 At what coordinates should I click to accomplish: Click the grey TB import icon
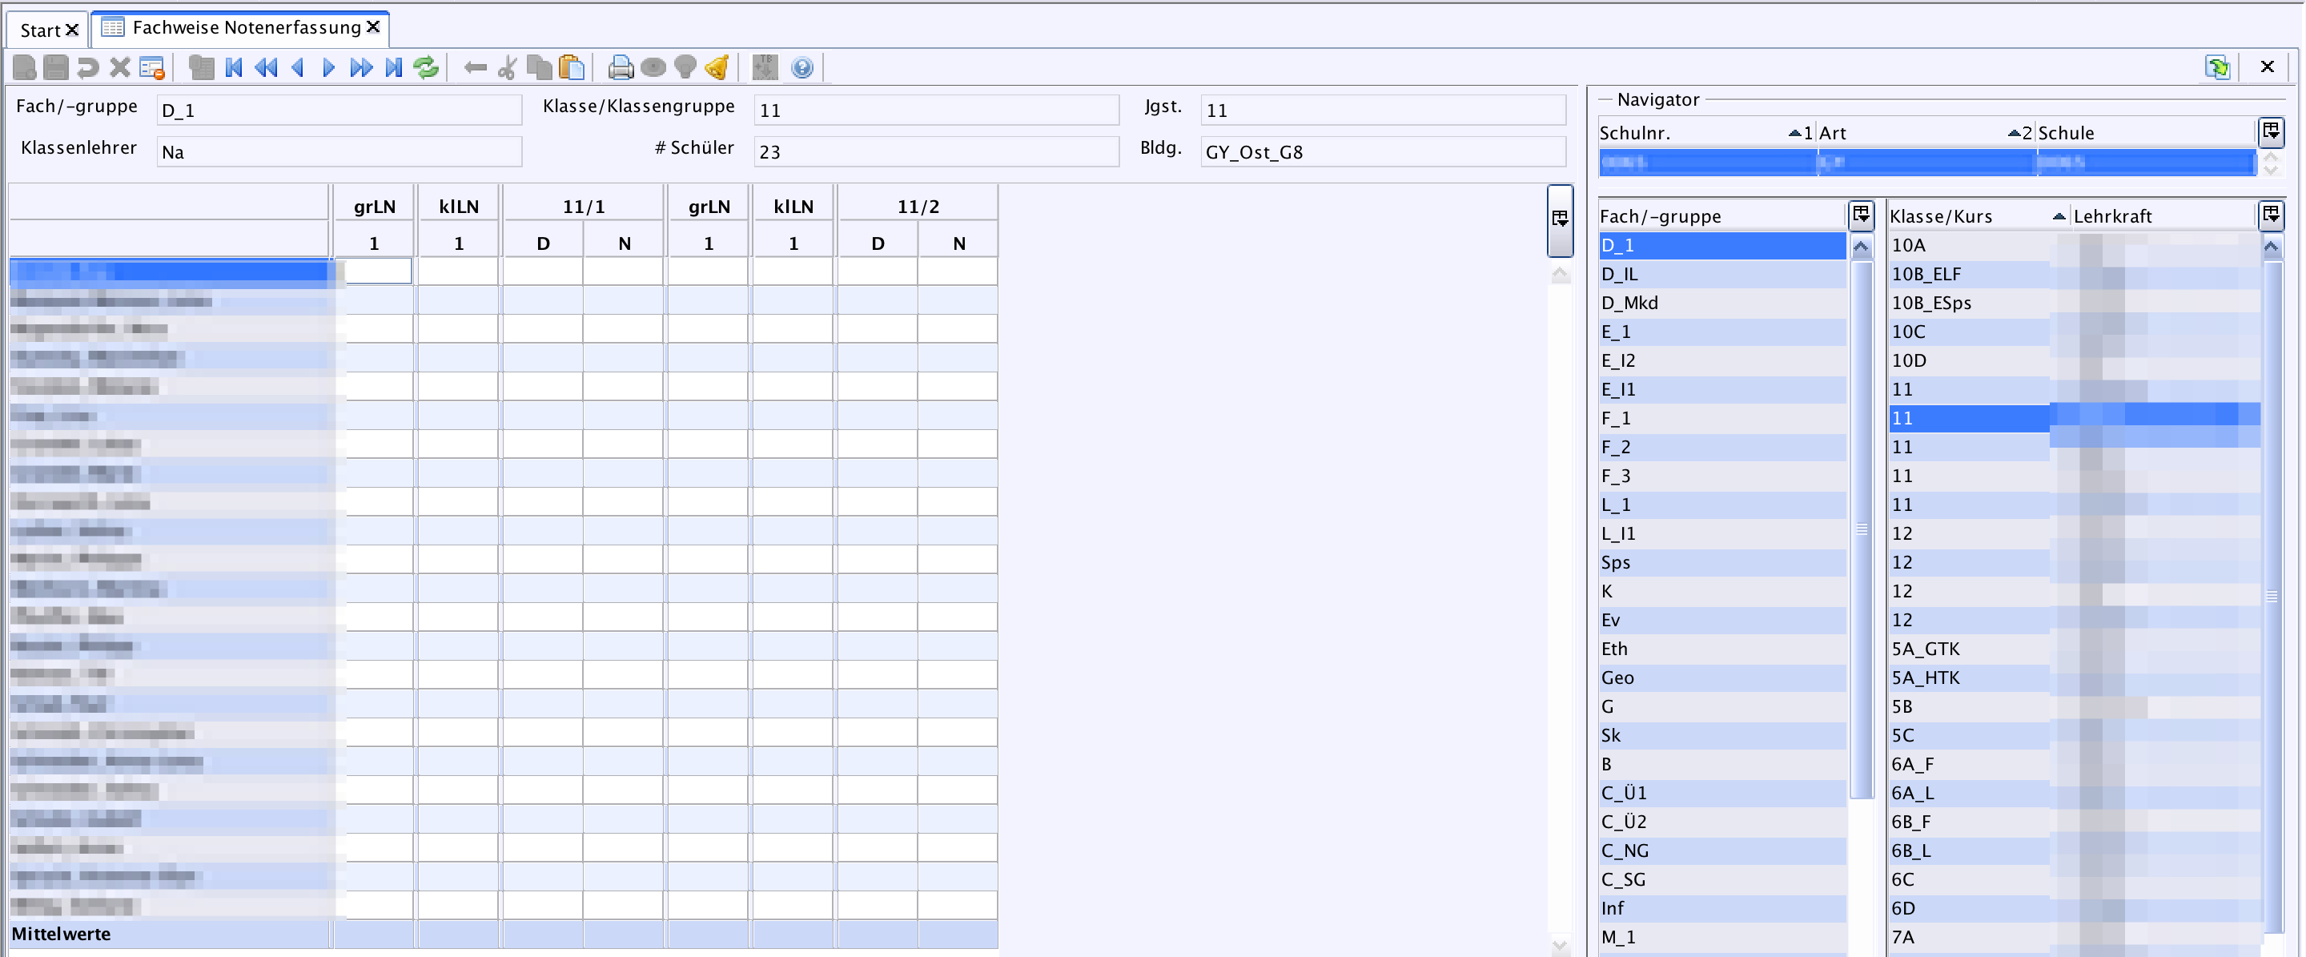(x=765, y=67)
